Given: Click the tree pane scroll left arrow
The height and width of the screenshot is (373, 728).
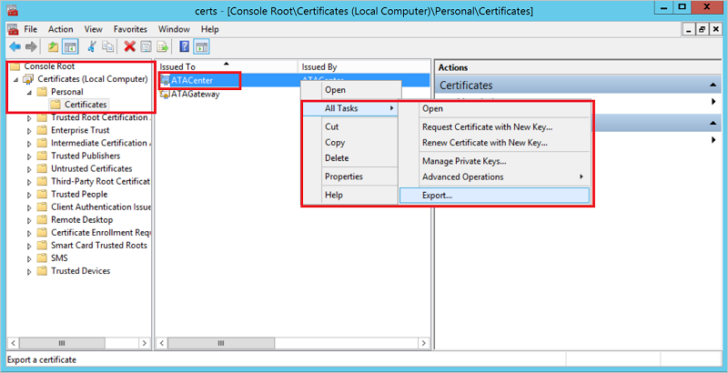Looking at the screenshot, I should point(13,343).
